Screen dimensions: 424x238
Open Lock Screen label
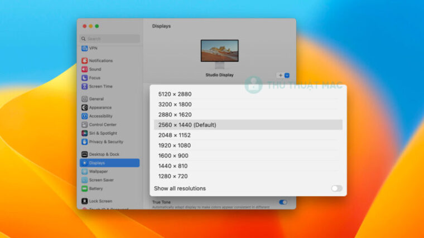100,201
